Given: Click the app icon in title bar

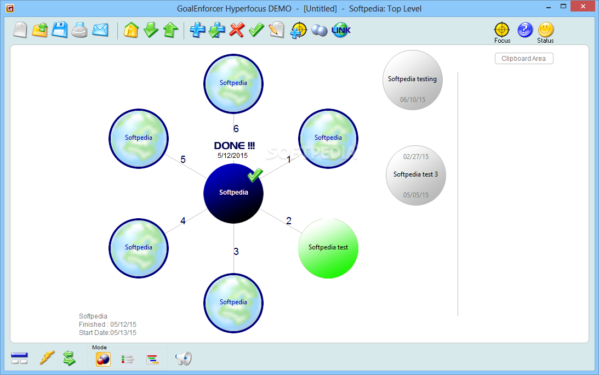Looking at the screenshot, I should tap(10, 8).
